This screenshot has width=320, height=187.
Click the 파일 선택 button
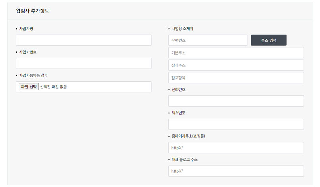(29, 86)
